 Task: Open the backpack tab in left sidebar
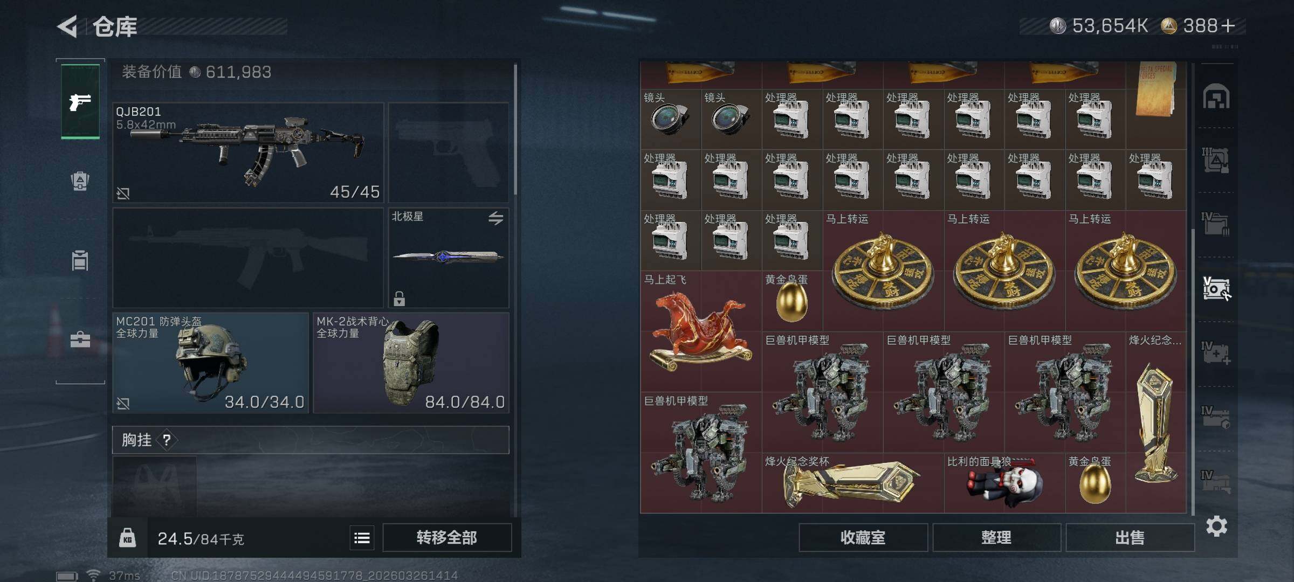[80, 181]
